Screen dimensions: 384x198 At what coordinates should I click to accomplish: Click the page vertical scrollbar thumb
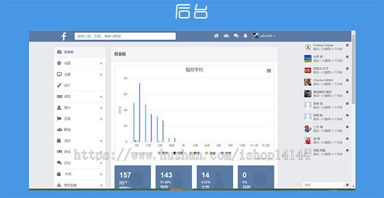353,69
